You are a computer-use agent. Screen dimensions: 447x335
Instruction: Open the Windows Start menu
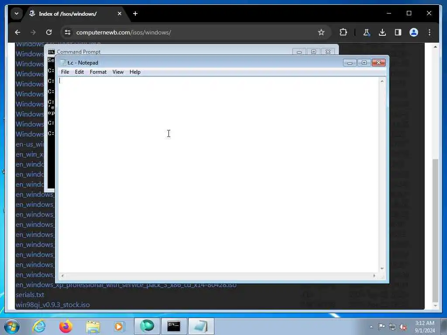click(12, 326)
